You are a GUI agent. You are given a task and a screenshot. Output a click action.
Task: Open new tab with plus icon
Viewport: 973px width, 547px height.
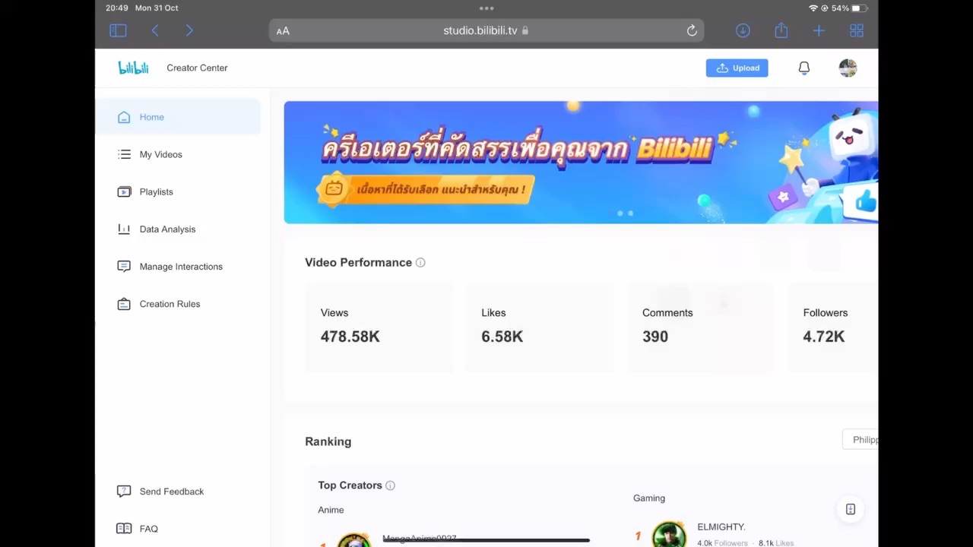pos(819,30)
